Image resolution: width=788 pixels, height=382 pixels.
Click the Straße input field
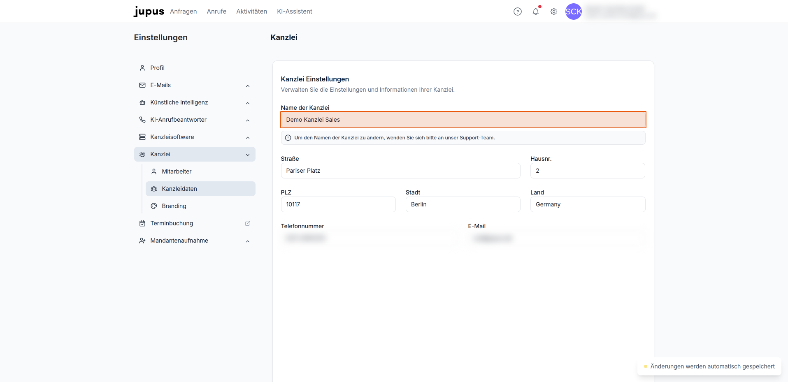coord(400,171)
